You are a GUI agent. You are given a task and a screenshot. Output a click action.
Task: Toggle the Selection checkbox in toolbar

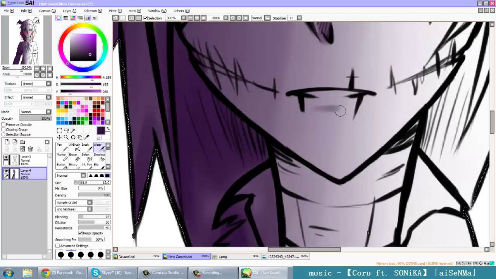click(145, 18)
